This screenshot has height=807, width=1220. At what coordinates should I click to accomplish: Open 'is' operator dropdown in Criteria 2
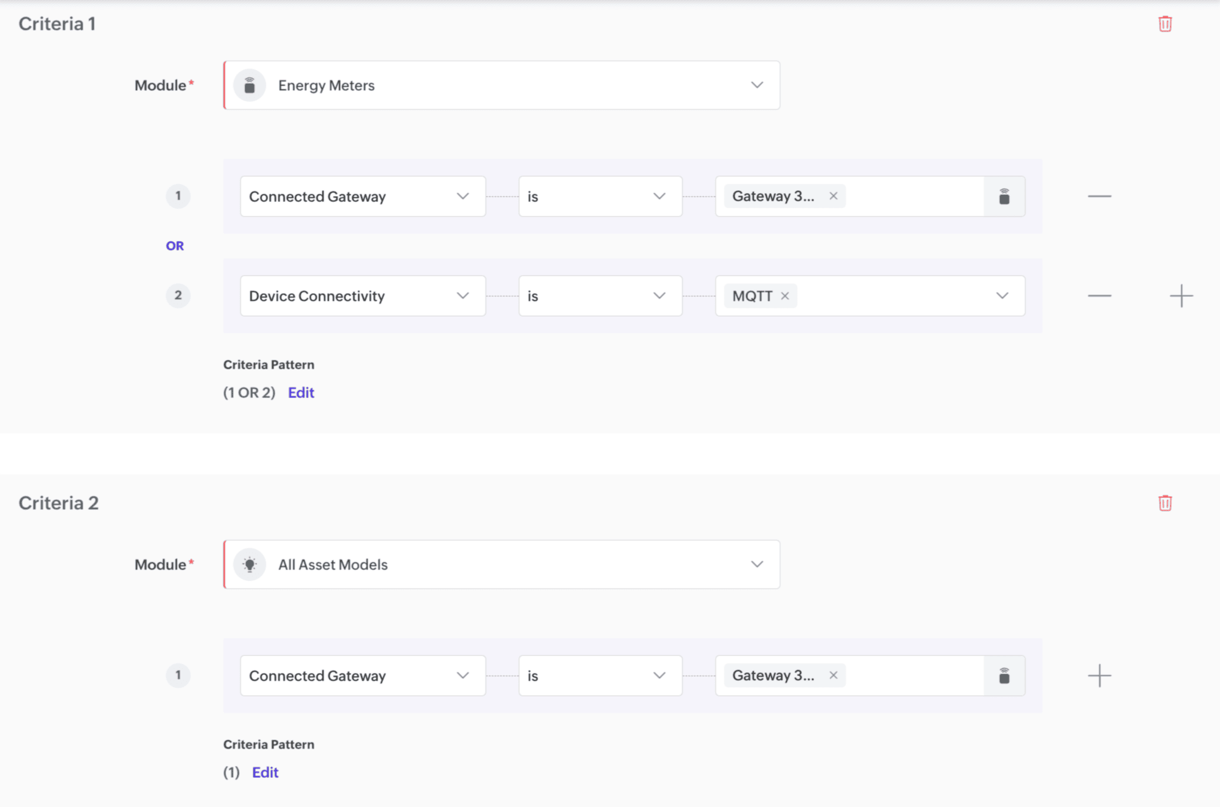(600, 676)
